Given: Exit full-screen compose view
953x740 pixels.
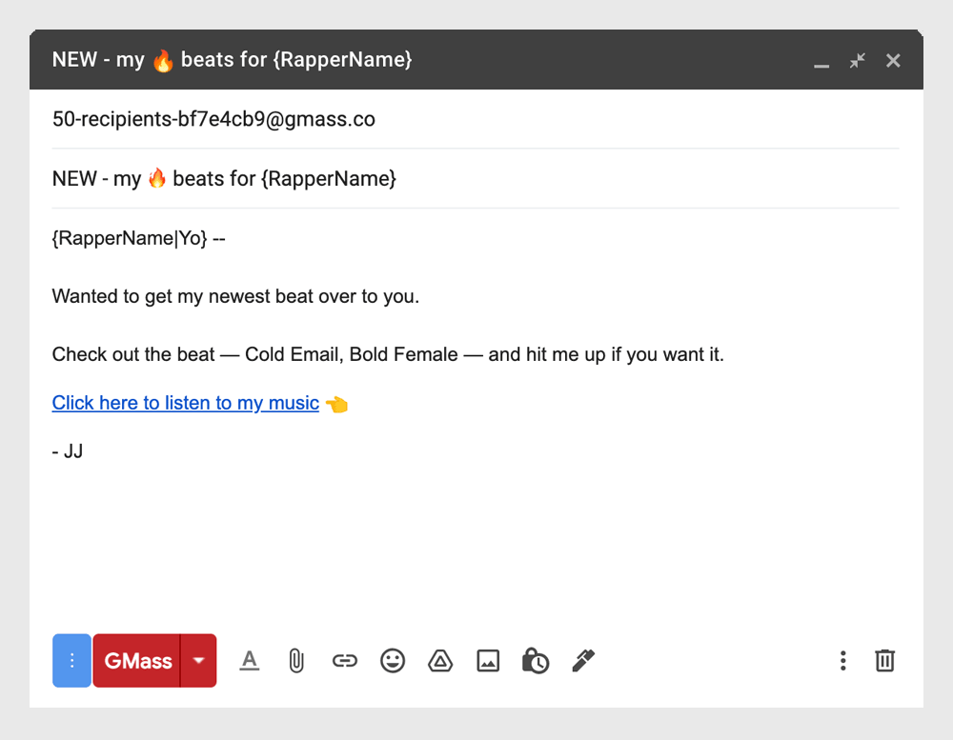Looking at the screenshot, I should (x=858, y=60).
